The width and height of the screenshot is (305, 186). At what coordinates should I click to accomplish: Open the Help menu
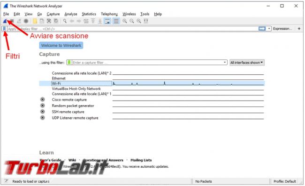[158, 14]
